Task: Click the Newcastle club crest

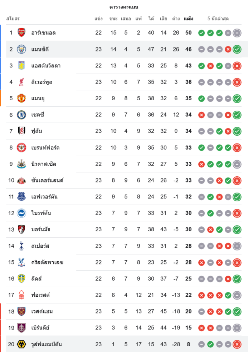Action: 21,164
